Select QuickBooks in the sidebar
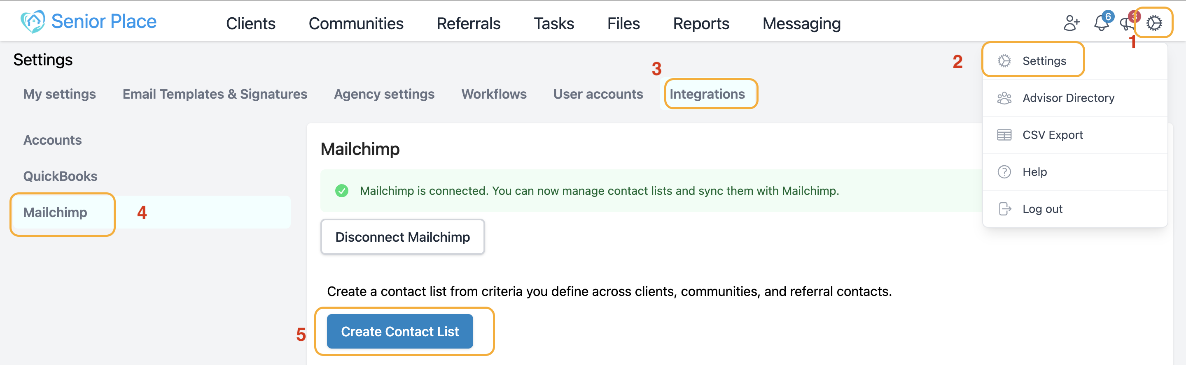 click(x=60, y=176)
